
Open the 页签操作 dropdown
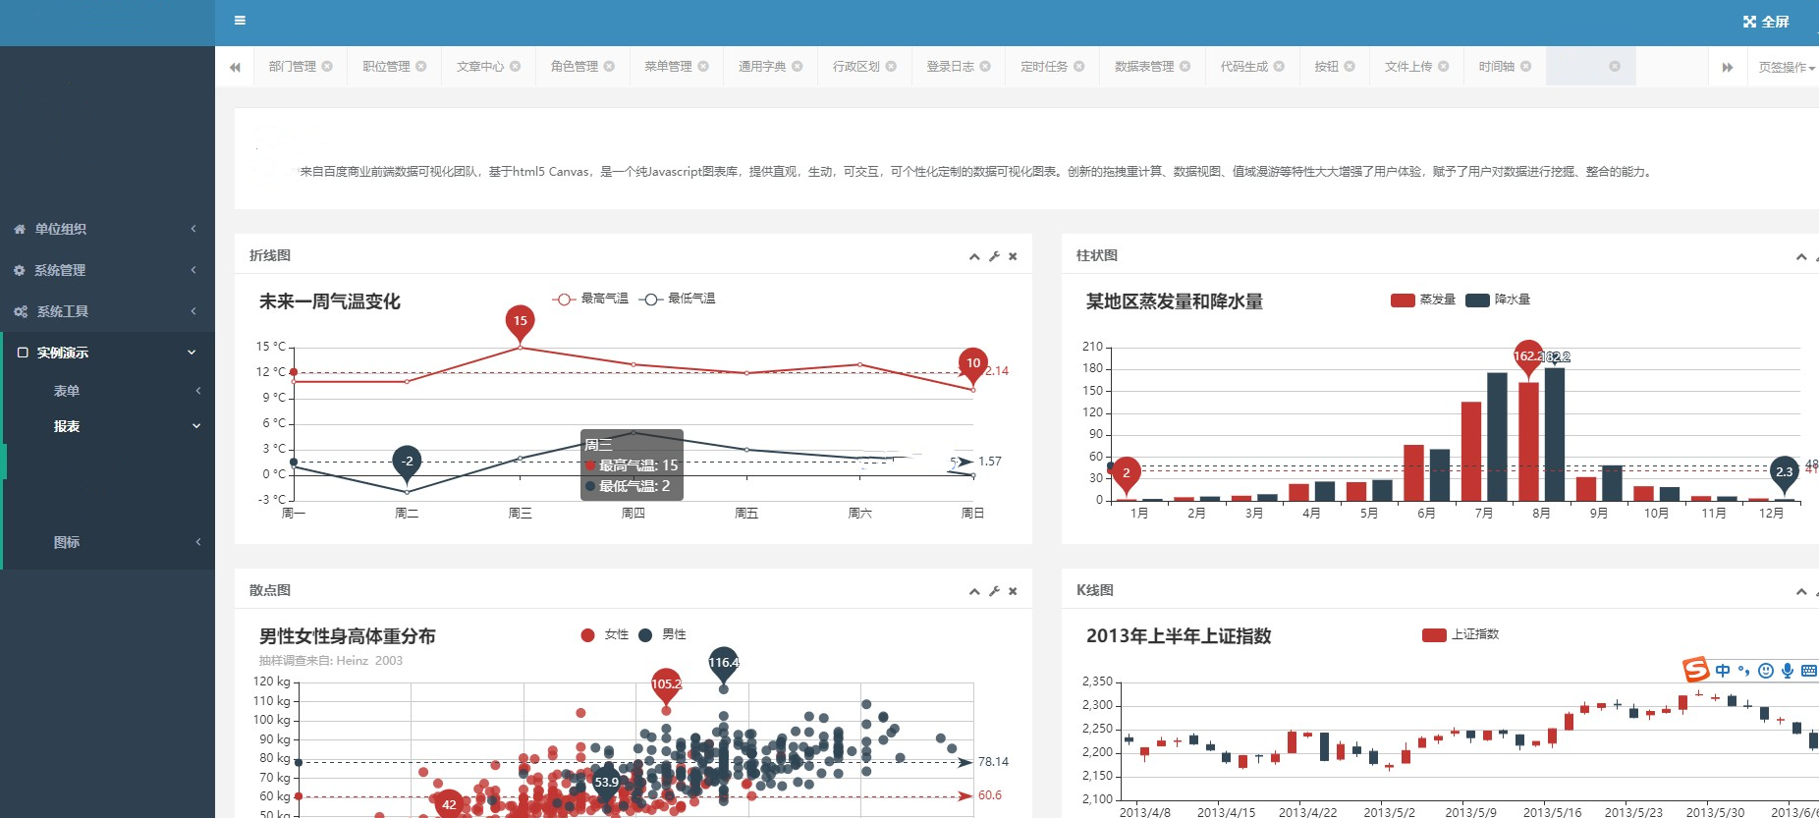(1787, 67)
